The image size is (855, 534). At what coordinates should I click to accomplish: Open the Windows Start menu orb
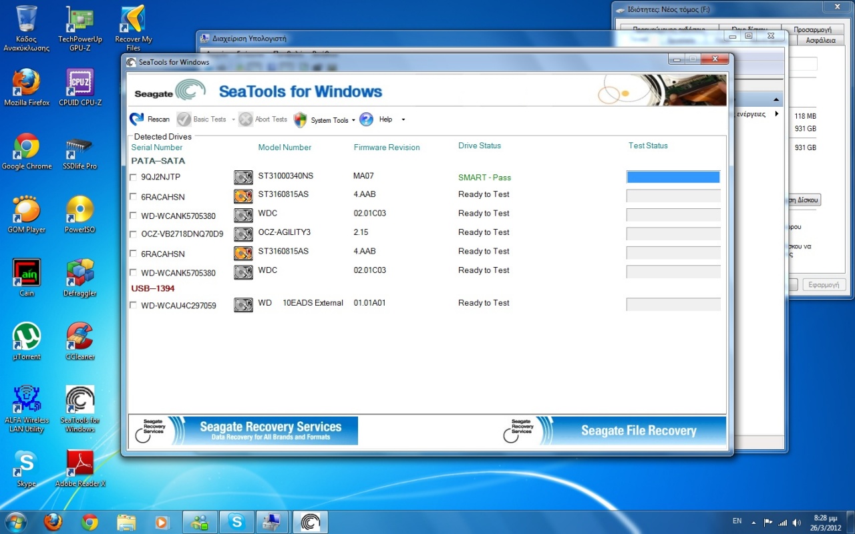[x=16, y=521]
